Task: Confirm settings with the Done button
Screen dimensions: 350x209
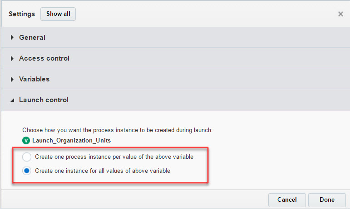Action: [x=327, y=199]
